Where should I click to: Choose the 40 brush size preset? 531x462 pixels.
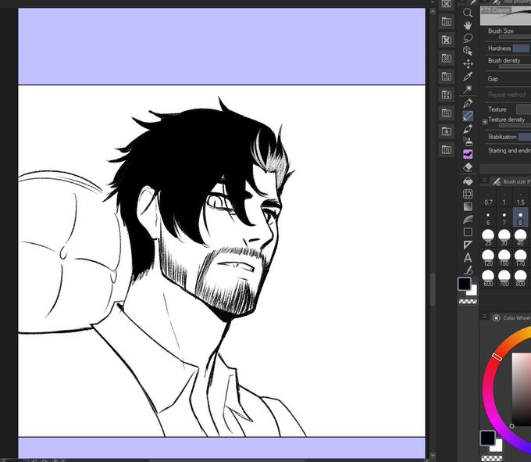(521, 237)
